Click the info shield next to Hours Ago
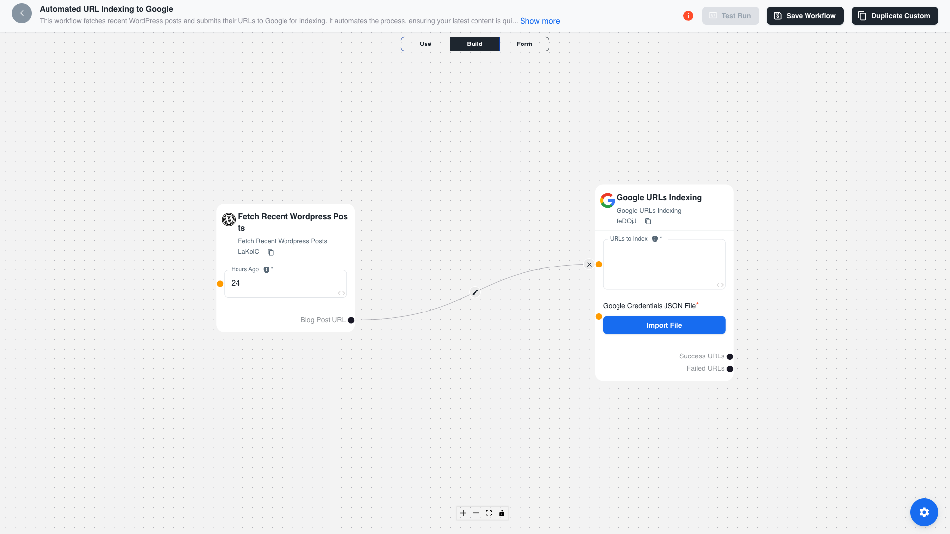This screenshot has height=534, width=950. point(267,269)
